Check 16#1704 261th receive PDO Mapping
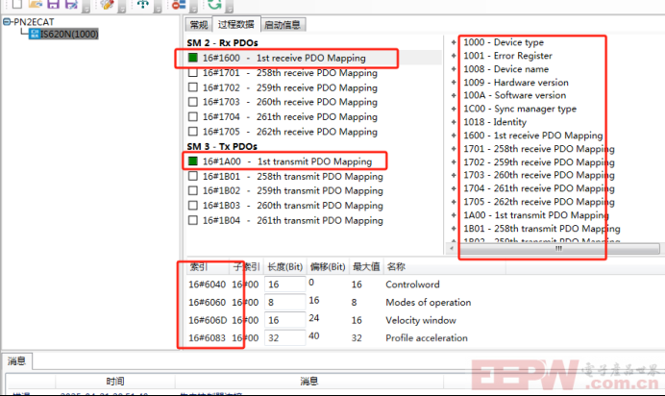This screenshot has width=665, height=396. pyautogui.click(x=193, y=116)
